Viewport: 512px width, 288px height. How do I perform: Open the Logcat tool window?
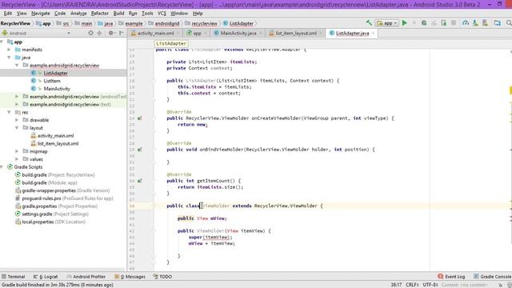pyautogui.click(x=46, y=277)
